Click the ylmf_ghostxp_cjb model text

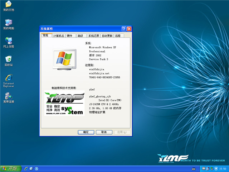(100, 96)
